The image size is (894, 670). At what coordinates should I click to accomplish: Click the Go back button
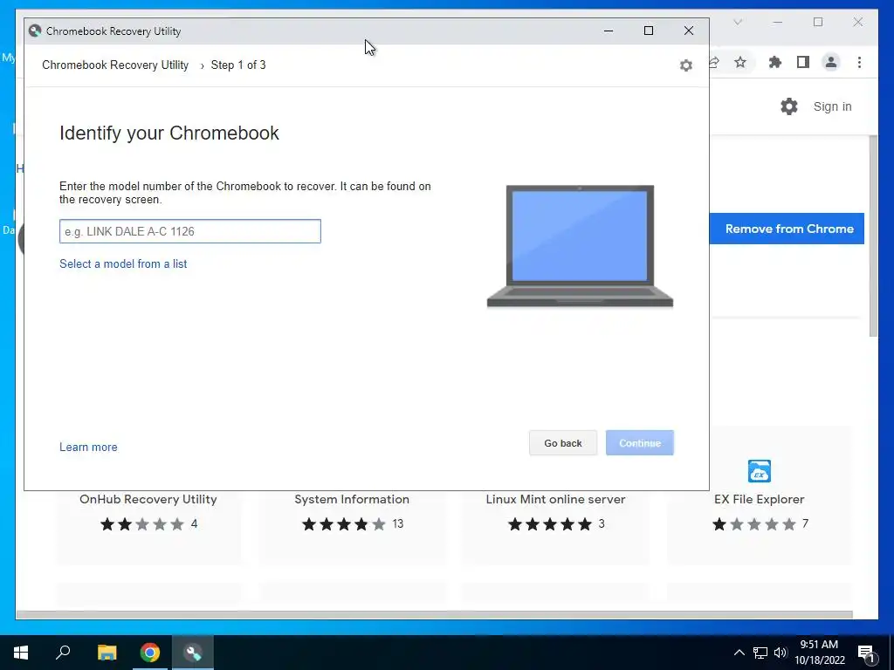(x=563, y=442)
